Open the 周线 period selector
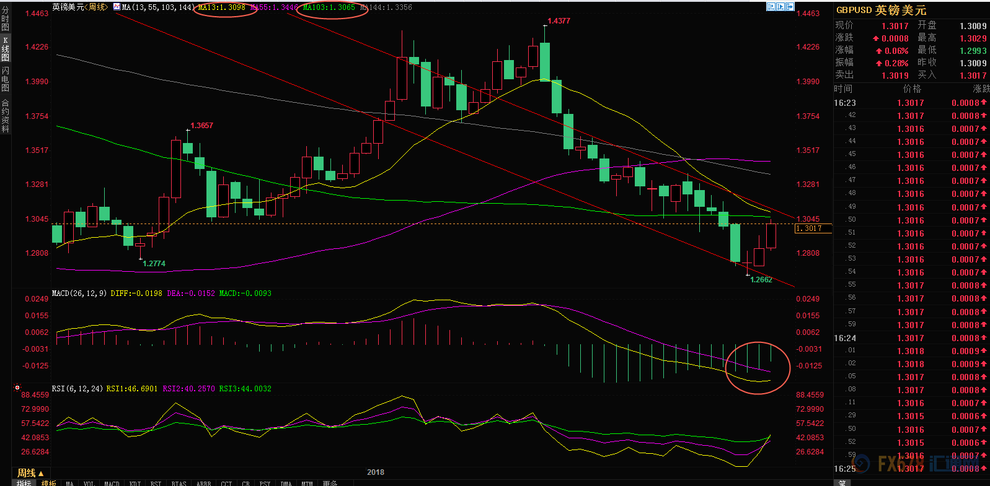Viewport: 990px width, 486px height. [x=30, y=473]
